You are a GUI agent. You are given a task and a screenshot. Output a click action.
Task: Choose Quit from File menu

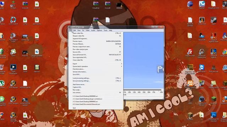click(96, 108)
